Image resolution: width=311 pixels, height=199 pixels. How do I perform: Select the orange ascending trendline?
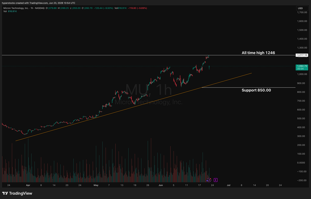click(133, 107)
